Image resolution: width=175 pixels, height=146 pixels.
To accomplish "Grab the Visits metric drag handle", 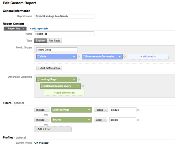I will [38, 57].
